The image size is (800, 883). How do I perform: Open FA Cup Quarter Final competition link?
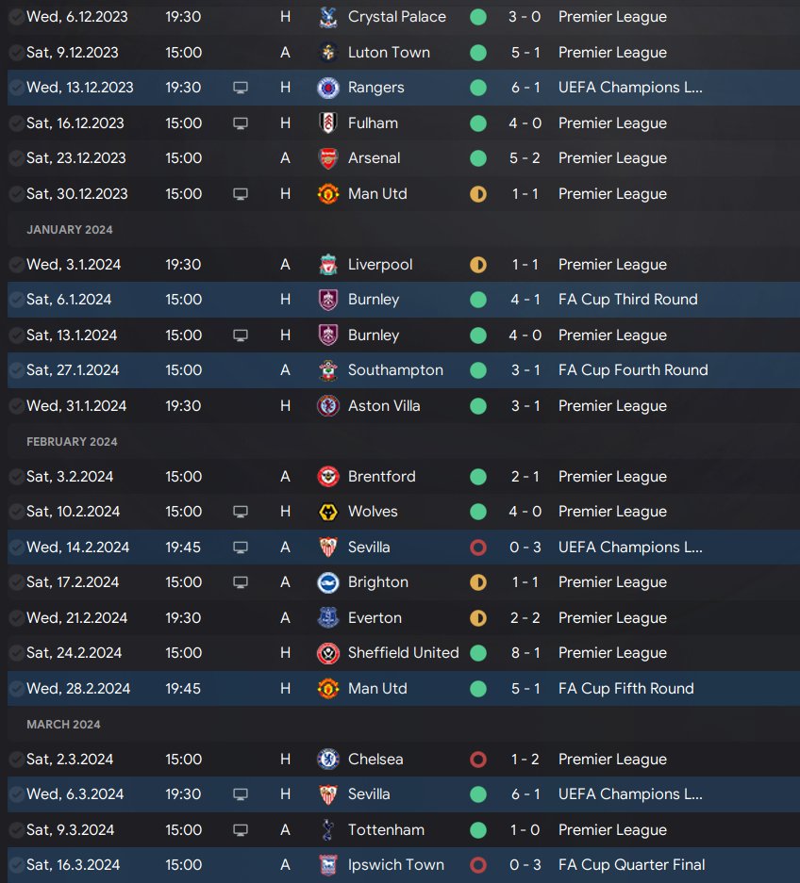631,865
